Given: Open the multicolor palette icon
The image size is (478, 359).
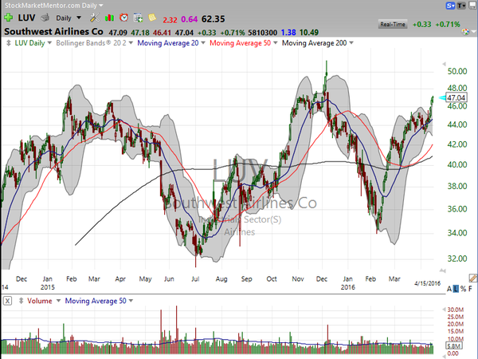Looking at the screenshot, I should pyautogui.click(x=466, y=32).
